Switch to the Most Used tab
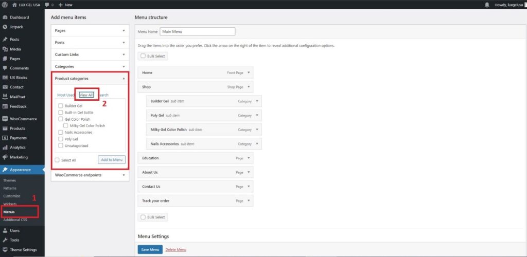This screenshot has width=527, height=257. [65, 95]
